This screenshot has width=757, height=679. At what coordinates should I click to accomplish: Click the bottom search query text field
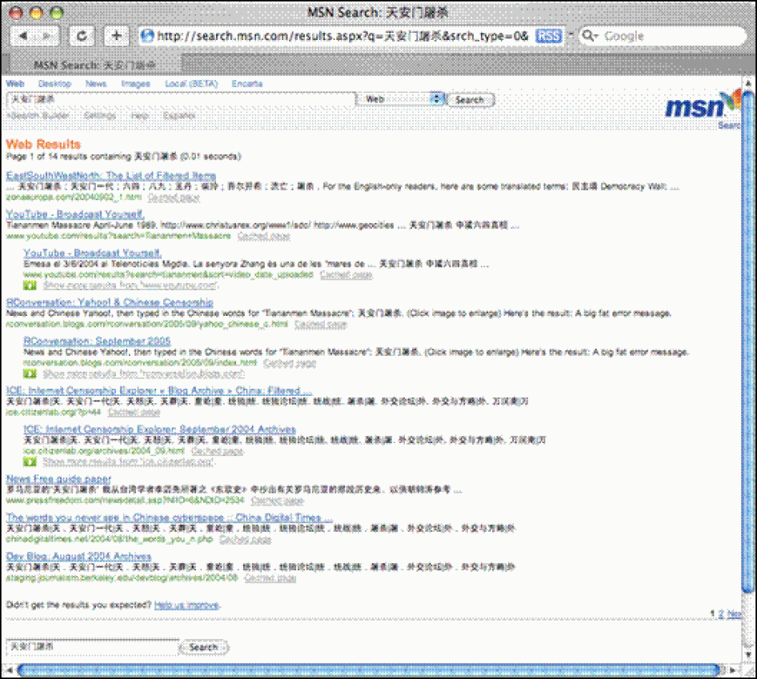[x=92, y=645]
